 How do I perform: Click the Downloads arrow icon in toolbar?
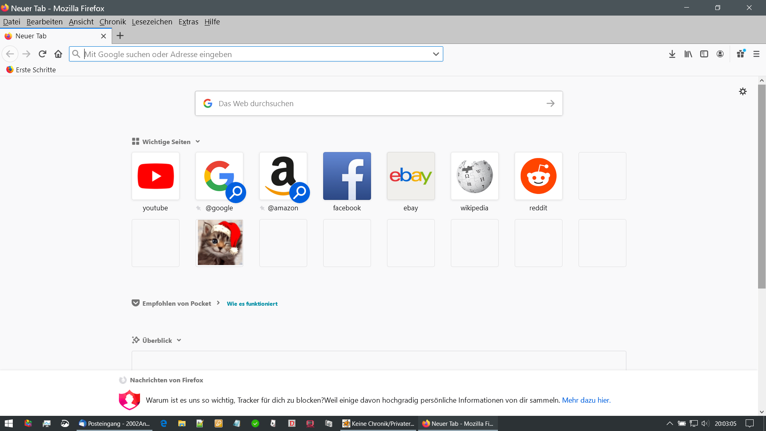click(672, 54)
